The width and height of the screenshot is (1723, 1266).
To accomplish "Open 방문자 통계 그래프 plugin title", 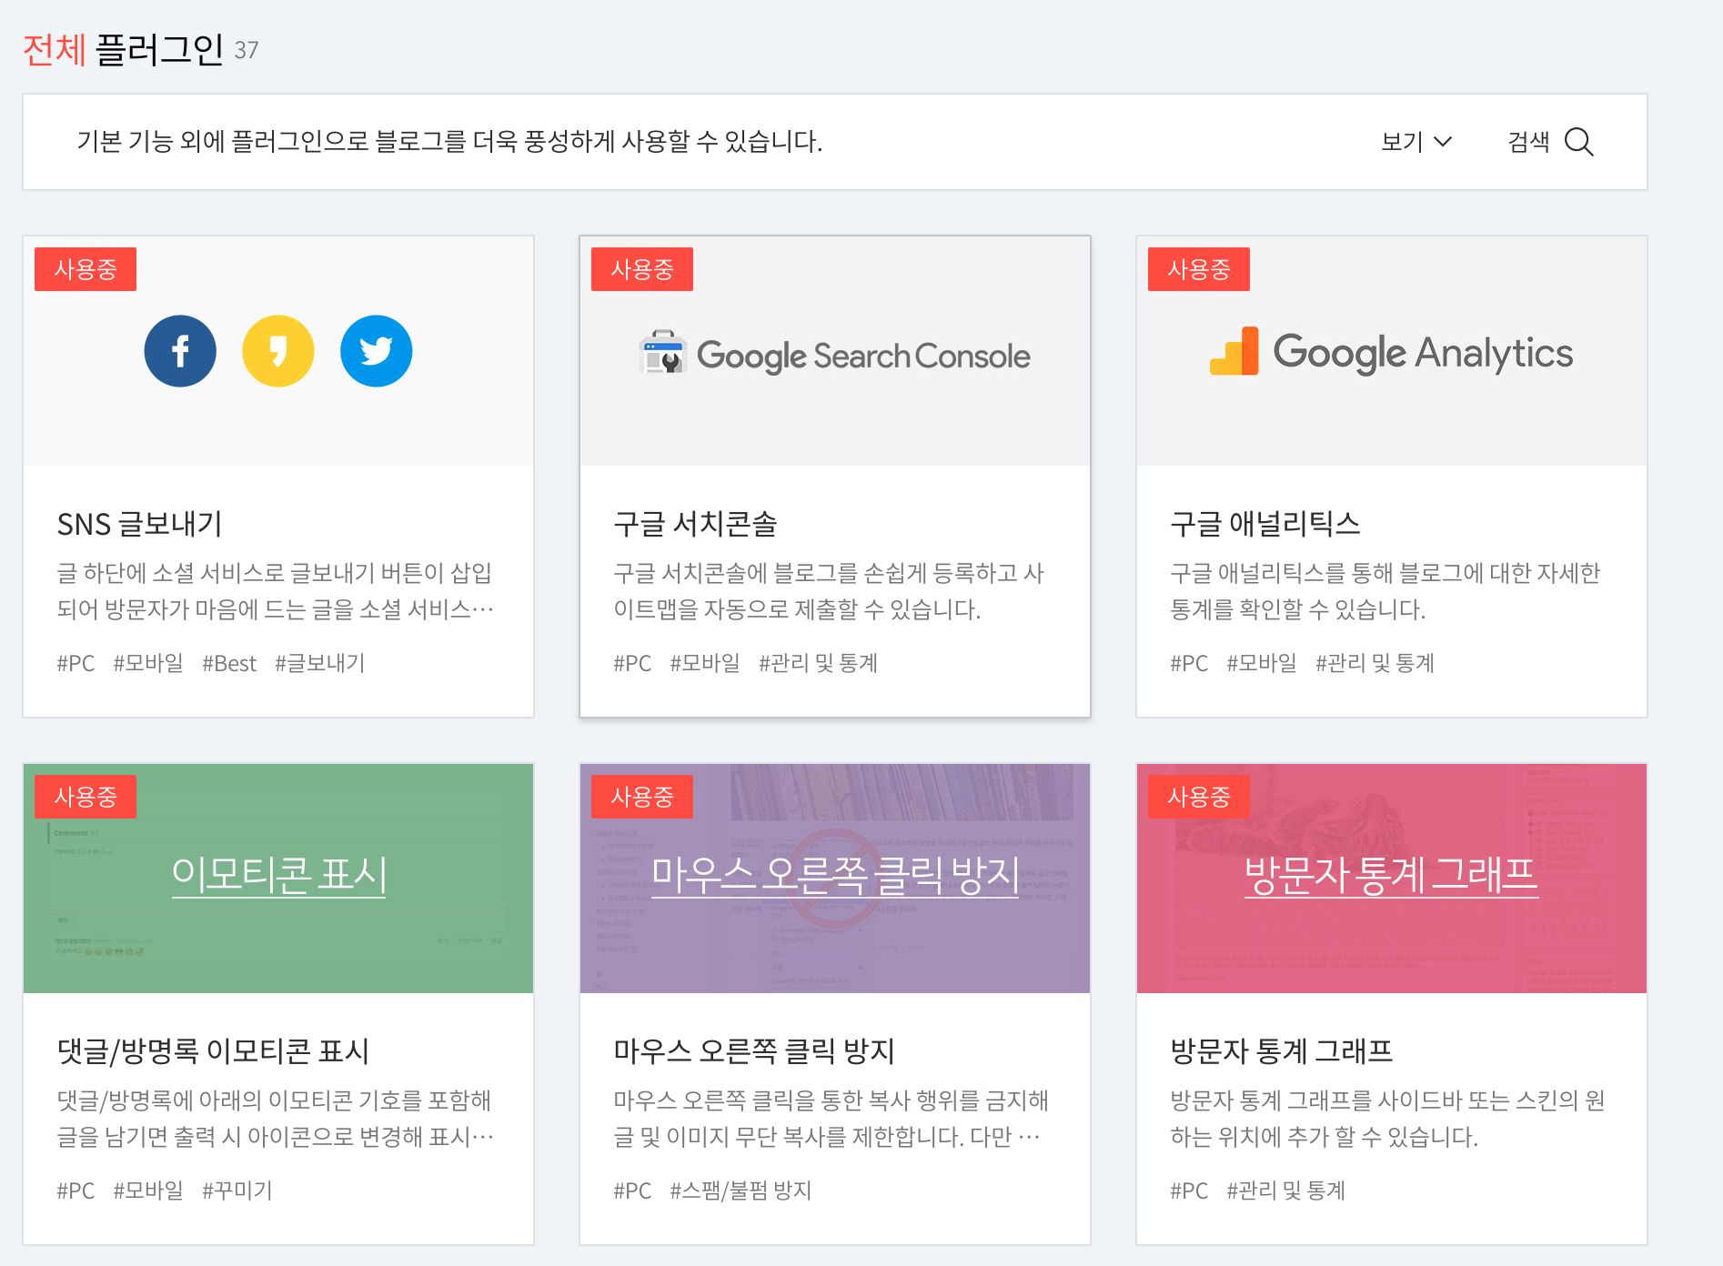I will coord(1282,1051).
